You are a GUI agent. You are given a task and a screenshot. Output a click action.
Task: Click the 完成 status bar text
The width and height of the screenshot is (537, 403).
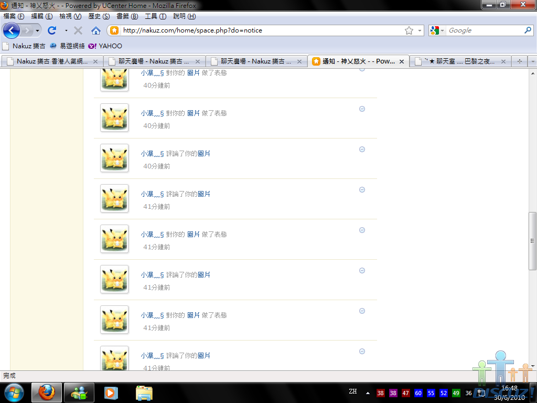pos(9,376)
